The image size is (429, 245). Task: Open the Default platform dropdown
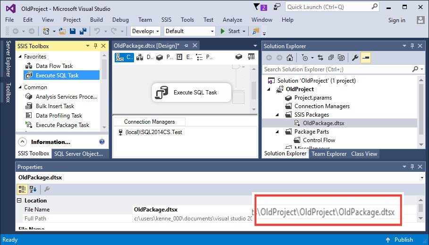[x=189, y=31]
